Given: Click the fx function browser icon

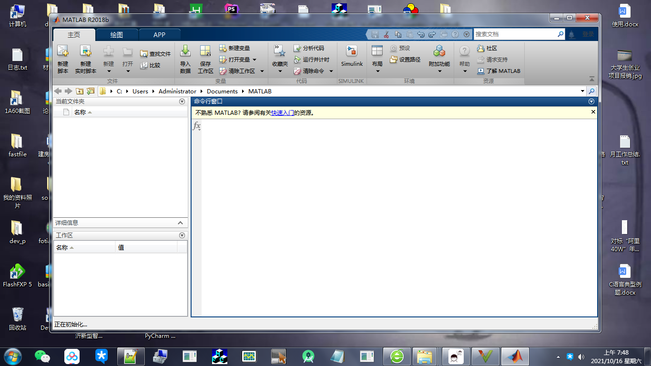Looking at the screenshot, I should (x=196, y=126).
